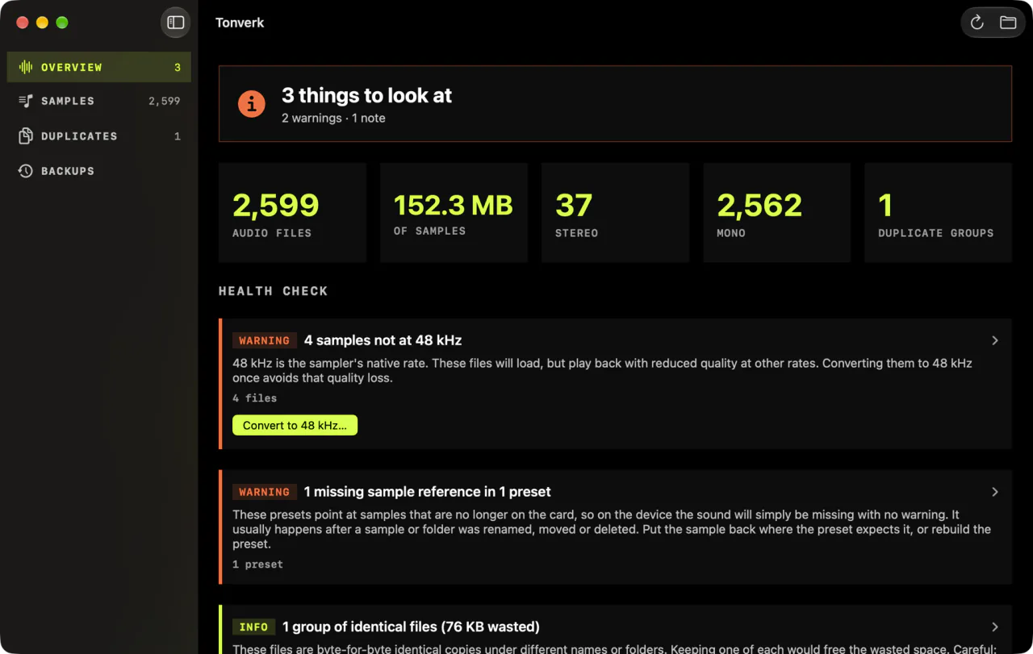Screen dimensions: 1033x654
Task: Select Duplicates in the sidebar
Action: [x=99, y=135]
